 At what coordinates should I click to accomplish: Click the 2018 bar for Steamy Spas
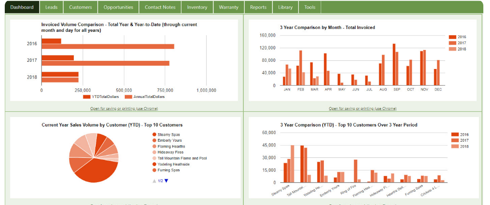tap(292, 164)
